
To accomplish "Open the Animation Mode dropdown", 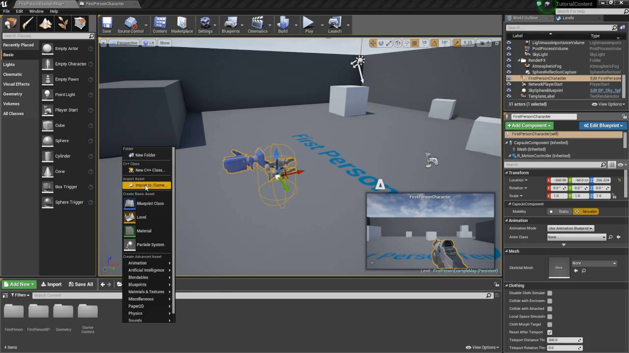I will (571, 228).
